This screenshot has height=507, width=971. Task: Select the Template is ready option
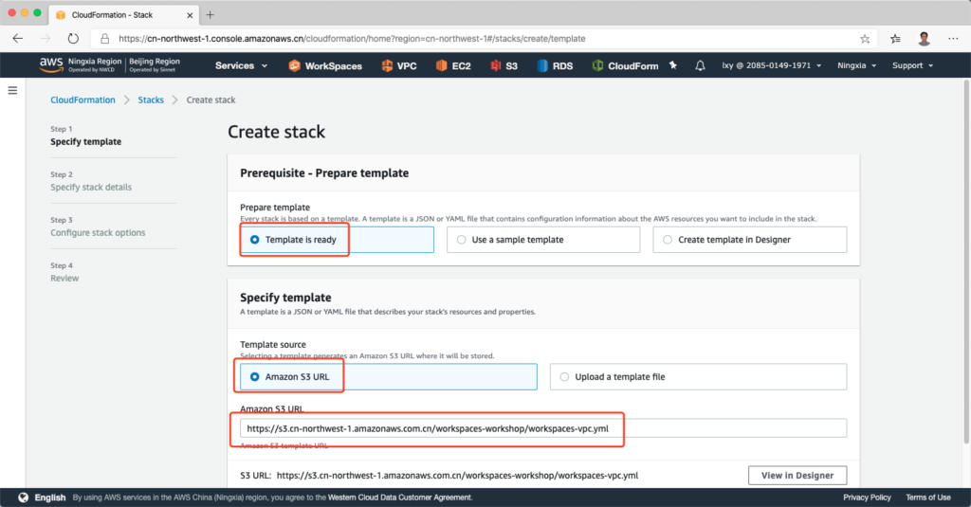pos(254,240)
